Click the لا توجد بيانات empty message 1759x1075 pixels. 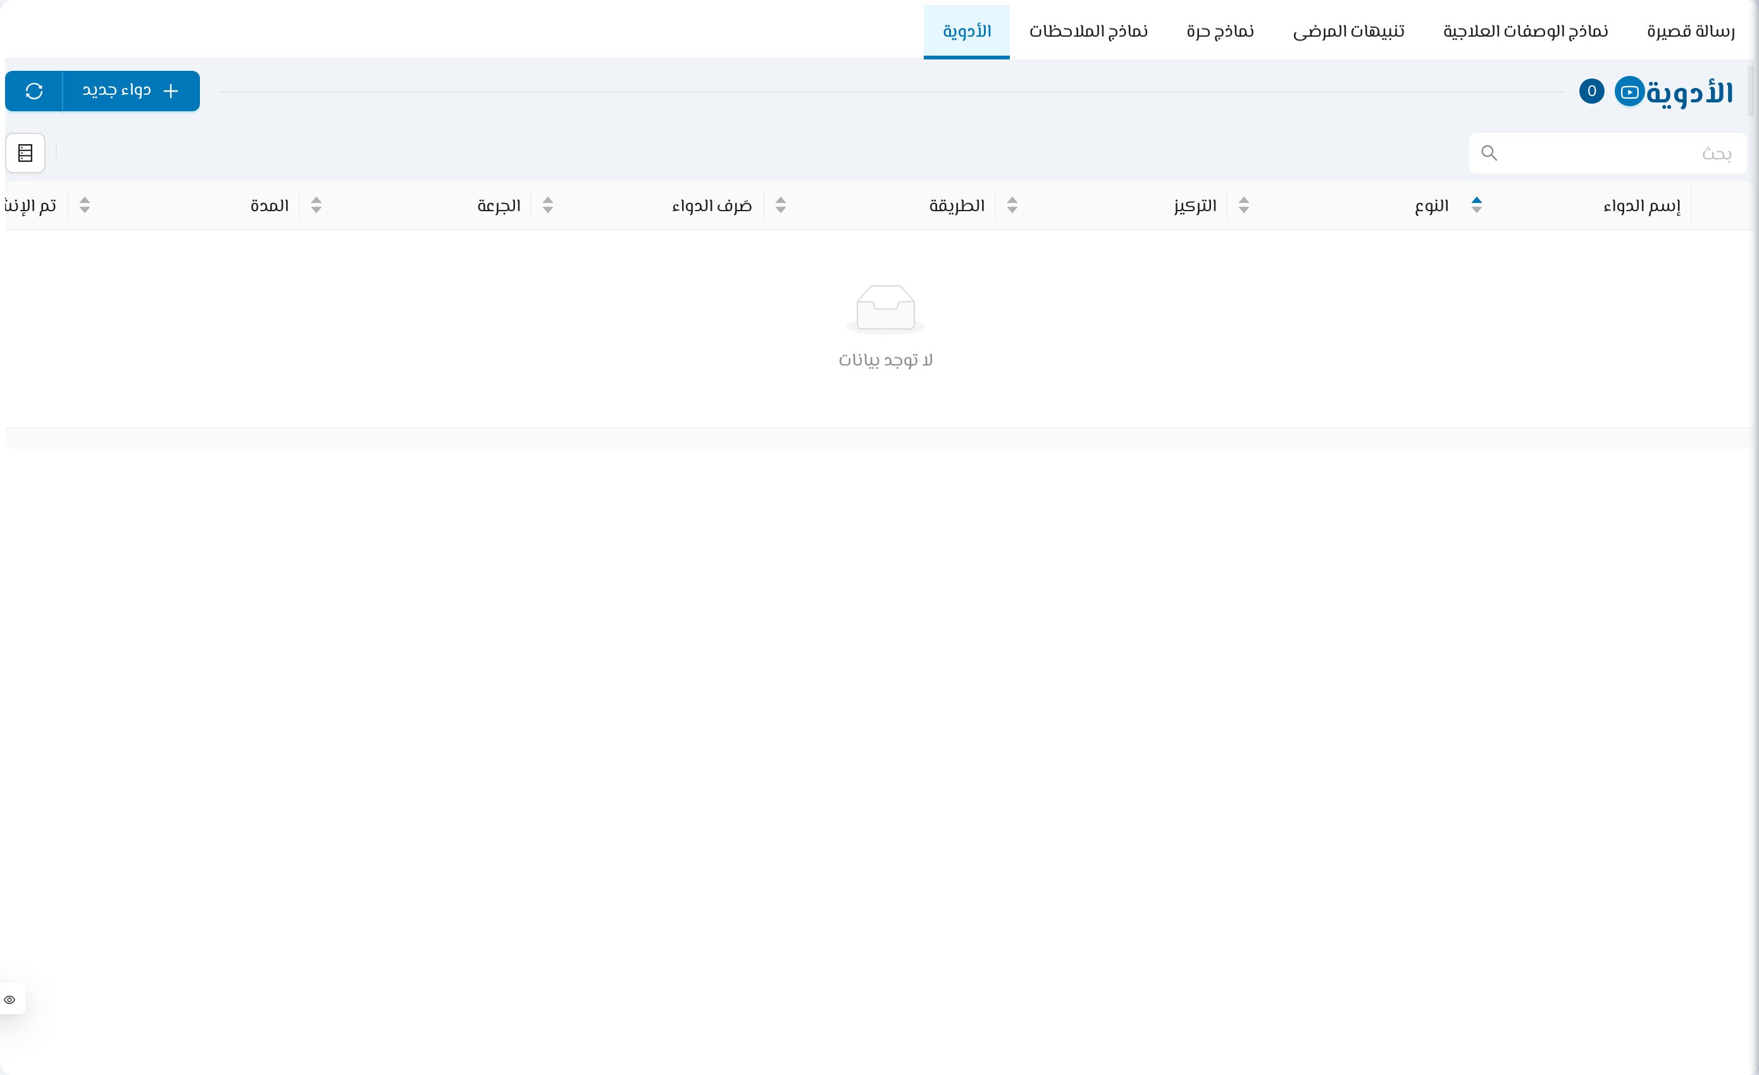click(x=886, y=360)
